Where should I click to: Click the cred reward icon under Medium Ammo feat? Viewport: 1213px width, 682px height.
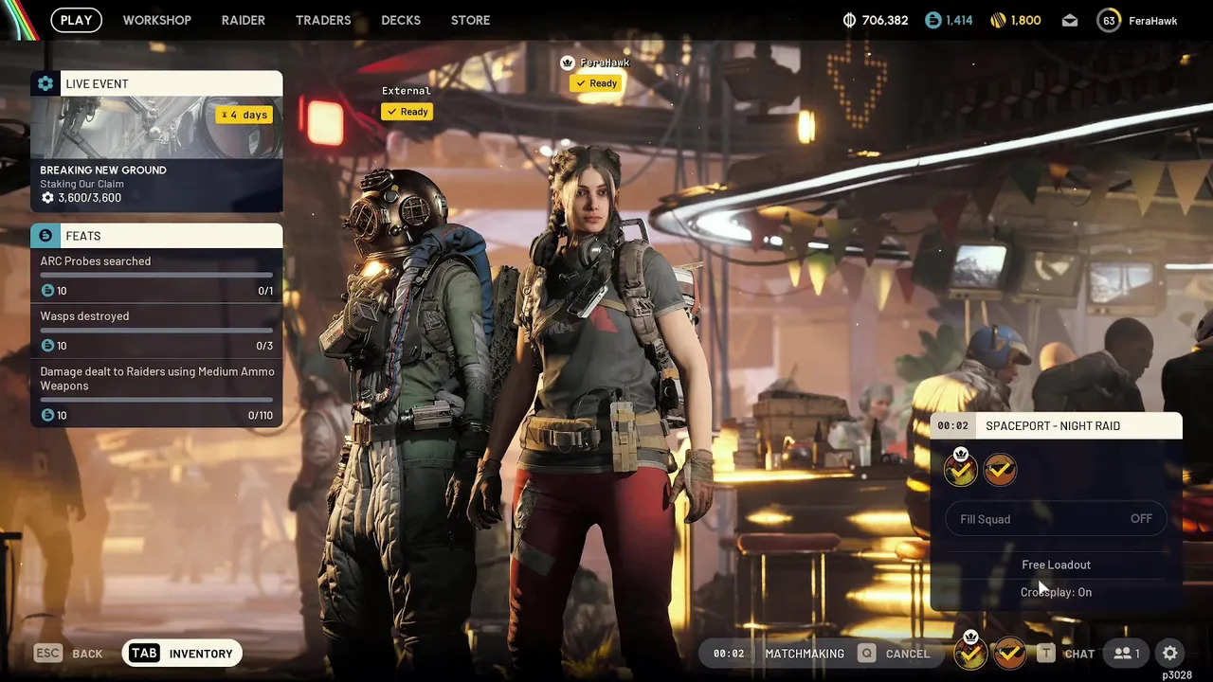pos(47,415)
